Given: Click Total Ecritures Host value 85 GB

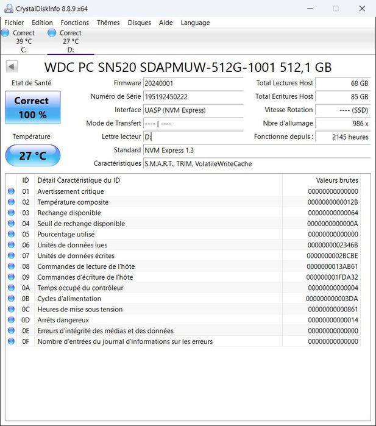Looking at the screenshot, I should (x=342, y=96).
